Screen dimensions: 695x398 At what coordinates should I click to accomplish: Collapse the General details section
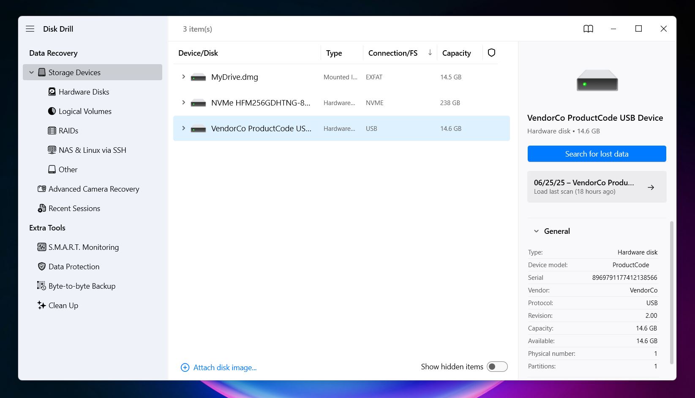(536, 231)
